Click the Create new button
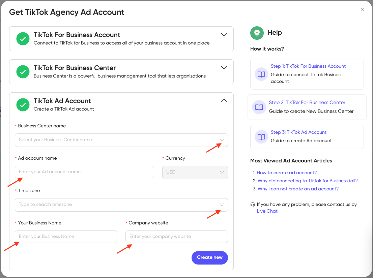This screenshot has height=278, width=373. 209,257
